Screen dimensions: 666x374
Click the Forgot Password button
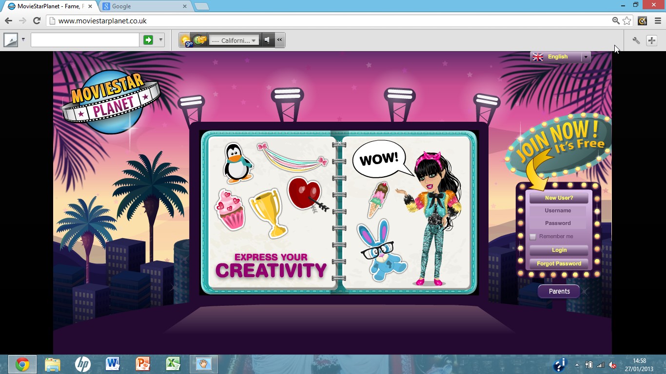tap(559, 263)
